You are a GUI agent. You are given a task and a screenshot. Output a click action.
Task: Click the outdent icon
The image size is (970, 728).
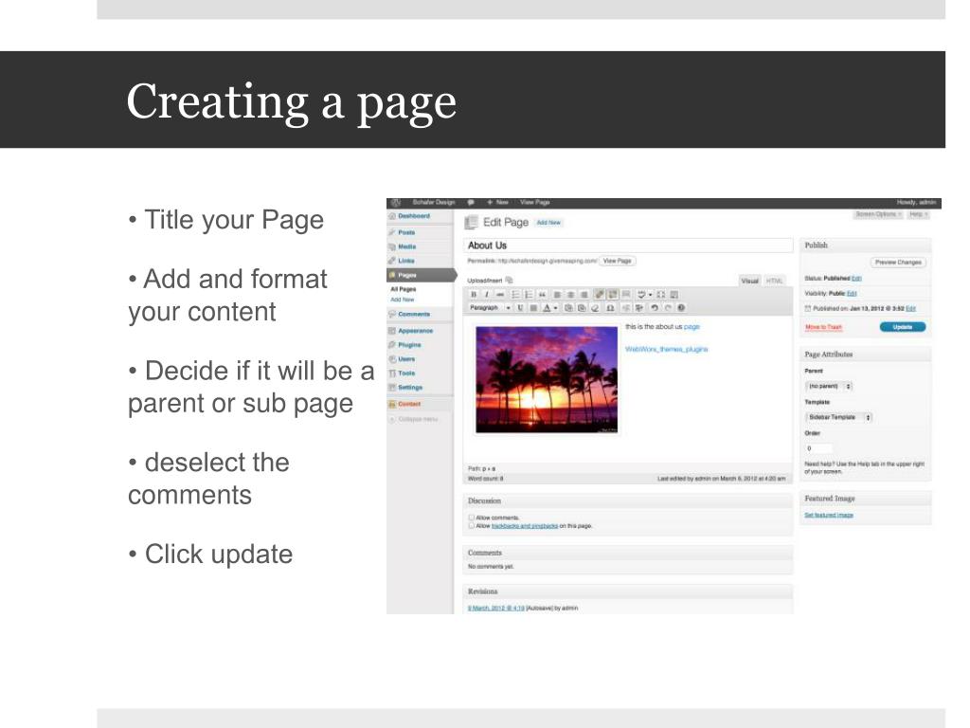pos(625,308)
